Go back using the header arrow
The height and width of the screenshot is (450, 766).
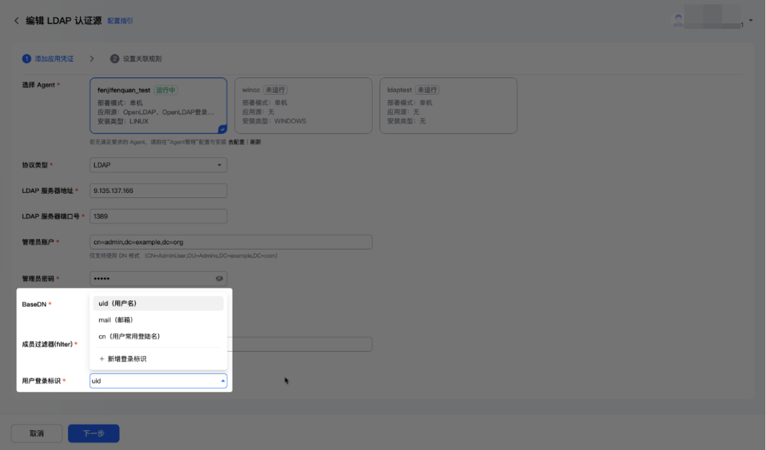click(x=17, y=21)
